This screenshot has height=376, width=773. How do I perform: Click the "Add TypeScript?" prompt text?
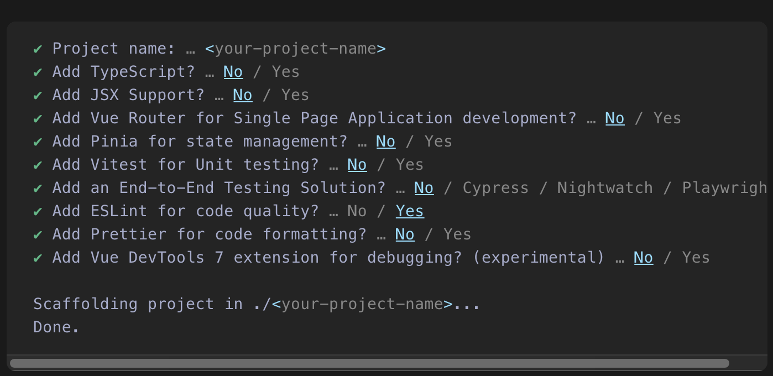pos(124,72)
